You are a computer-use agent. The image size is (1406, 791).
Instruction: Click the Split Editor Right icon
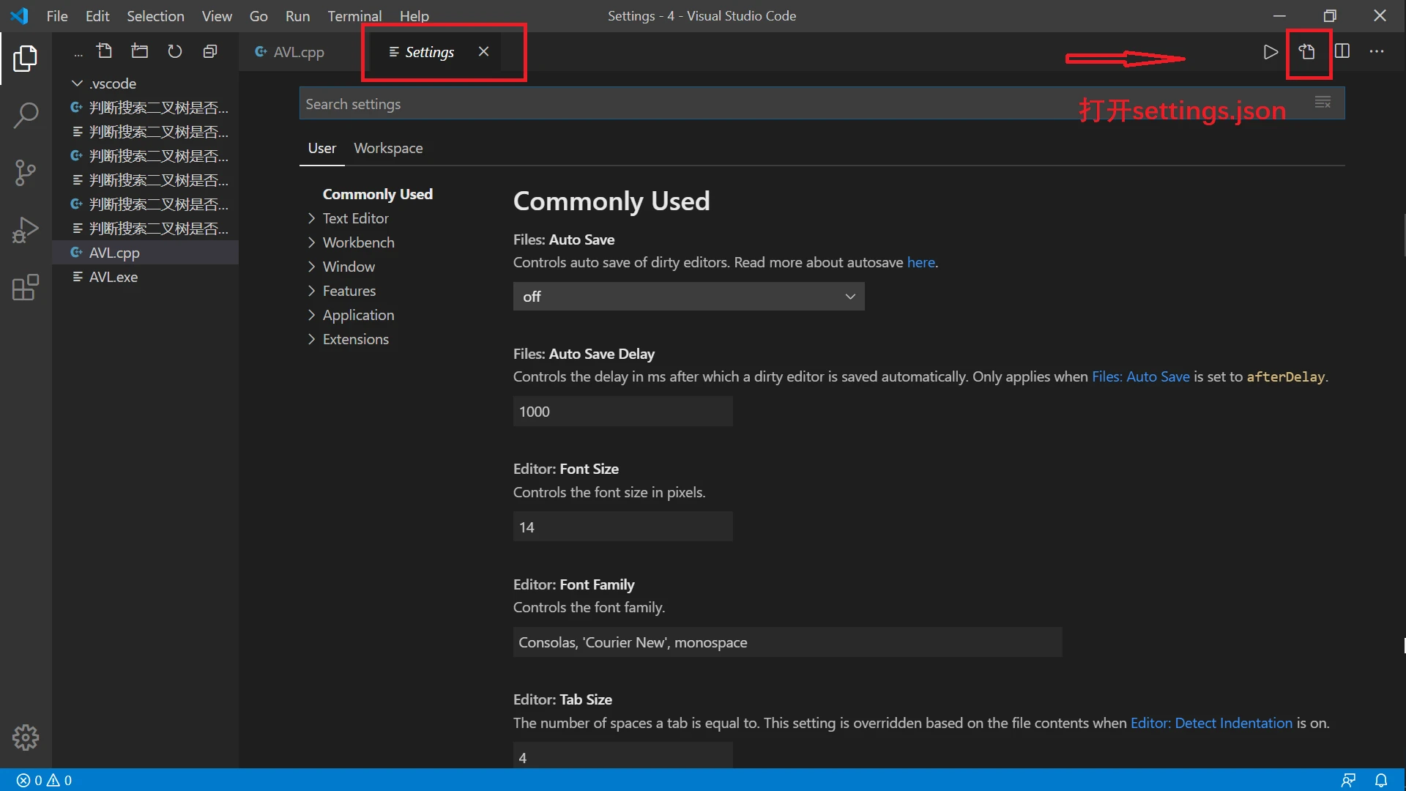coord(1342,51)
